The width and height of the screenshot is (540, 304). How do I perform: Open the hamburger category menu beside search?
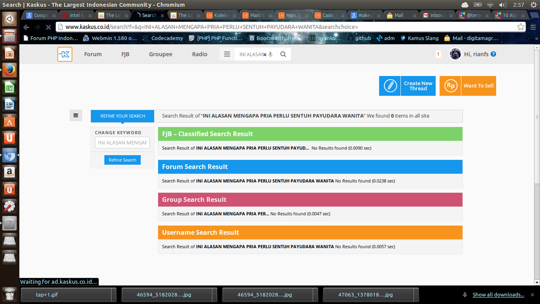coord(227,54)
